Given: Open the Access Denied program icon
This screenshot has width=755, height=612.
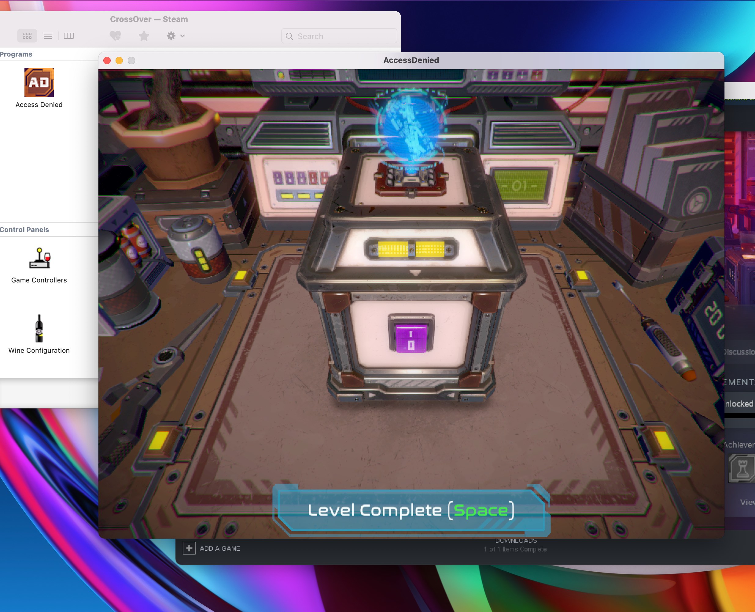Looking at the screenshot, I should [x=39, y=83].
